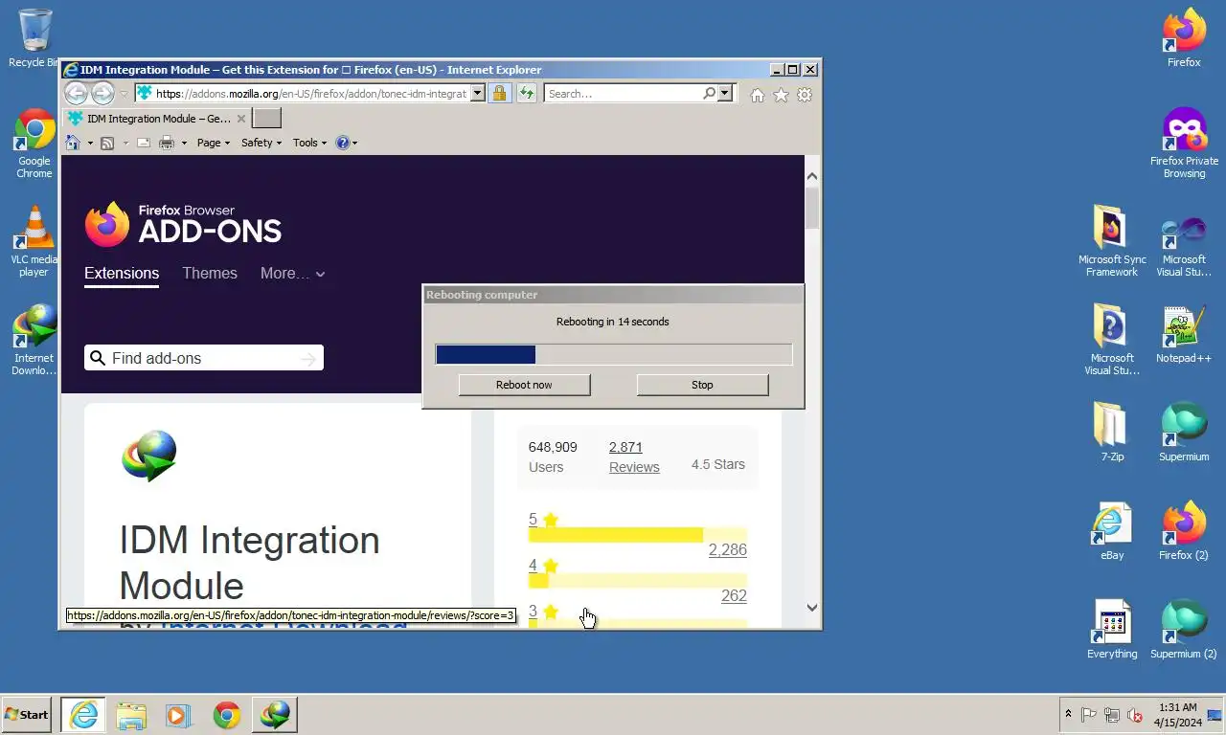Click Media Player icon in taskbar
This screenshot has height=735, width=1226.
pos(178,715)
